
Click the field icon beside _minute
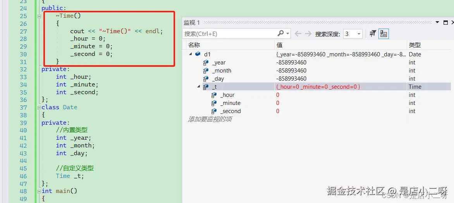[x=214, y=103]
